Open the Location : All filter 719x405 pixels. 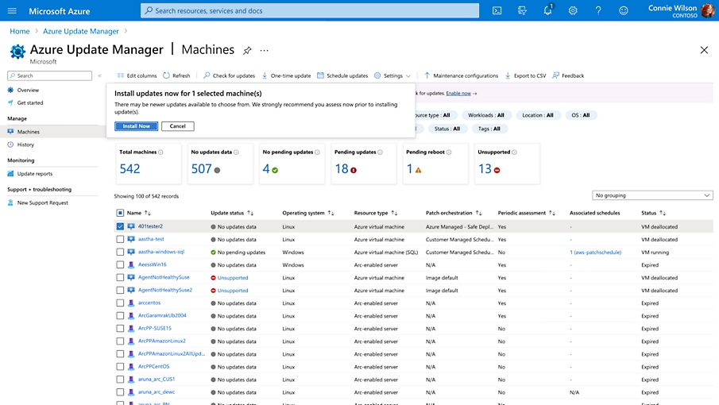point(538,115)
